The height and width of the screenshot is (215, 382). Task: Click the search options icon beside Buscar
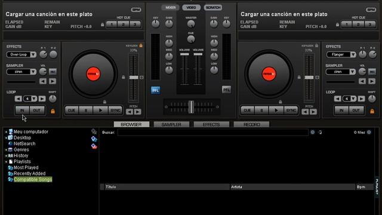point(313,133)
